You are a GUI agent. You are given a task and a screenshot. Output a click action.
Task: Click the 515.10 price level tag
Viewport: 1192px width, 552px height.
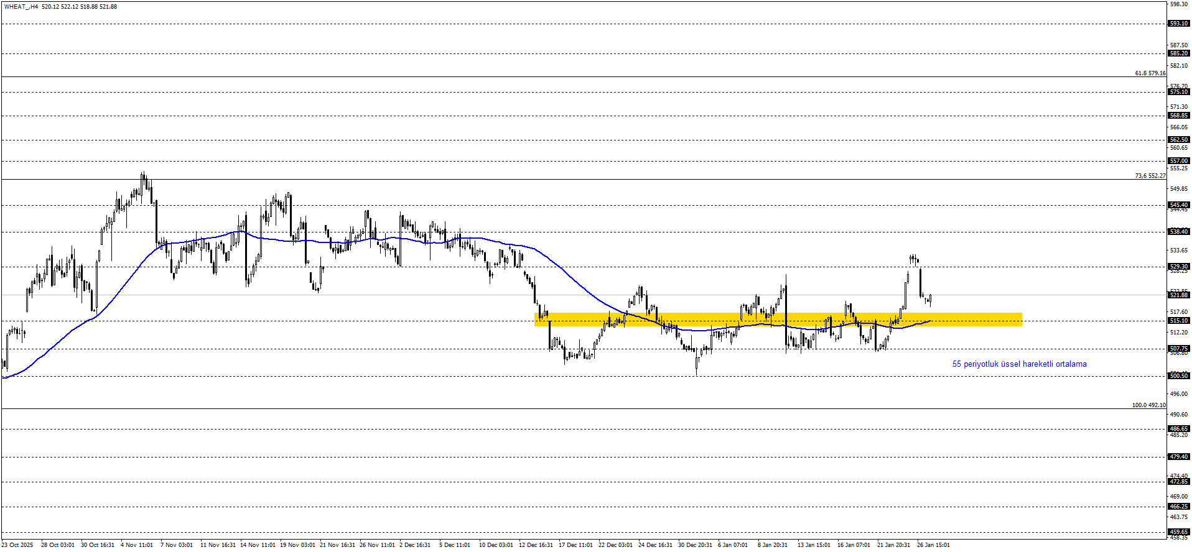coord(1179,321)
